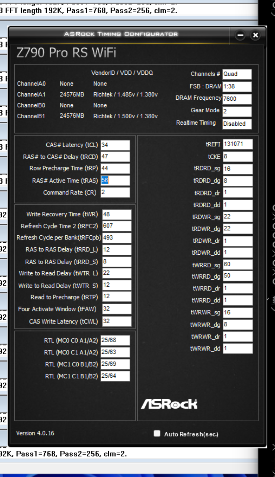
Task: Click the RAS# Active Time (tRAS) field
Action: (115, 180)
